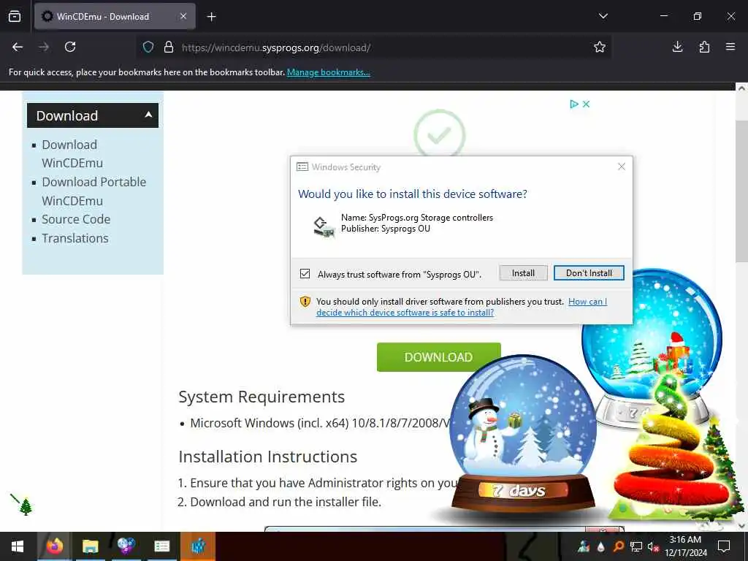748x561 pixels.
Task: Select the WinCDEmu - Download tab
Action: 115,17
